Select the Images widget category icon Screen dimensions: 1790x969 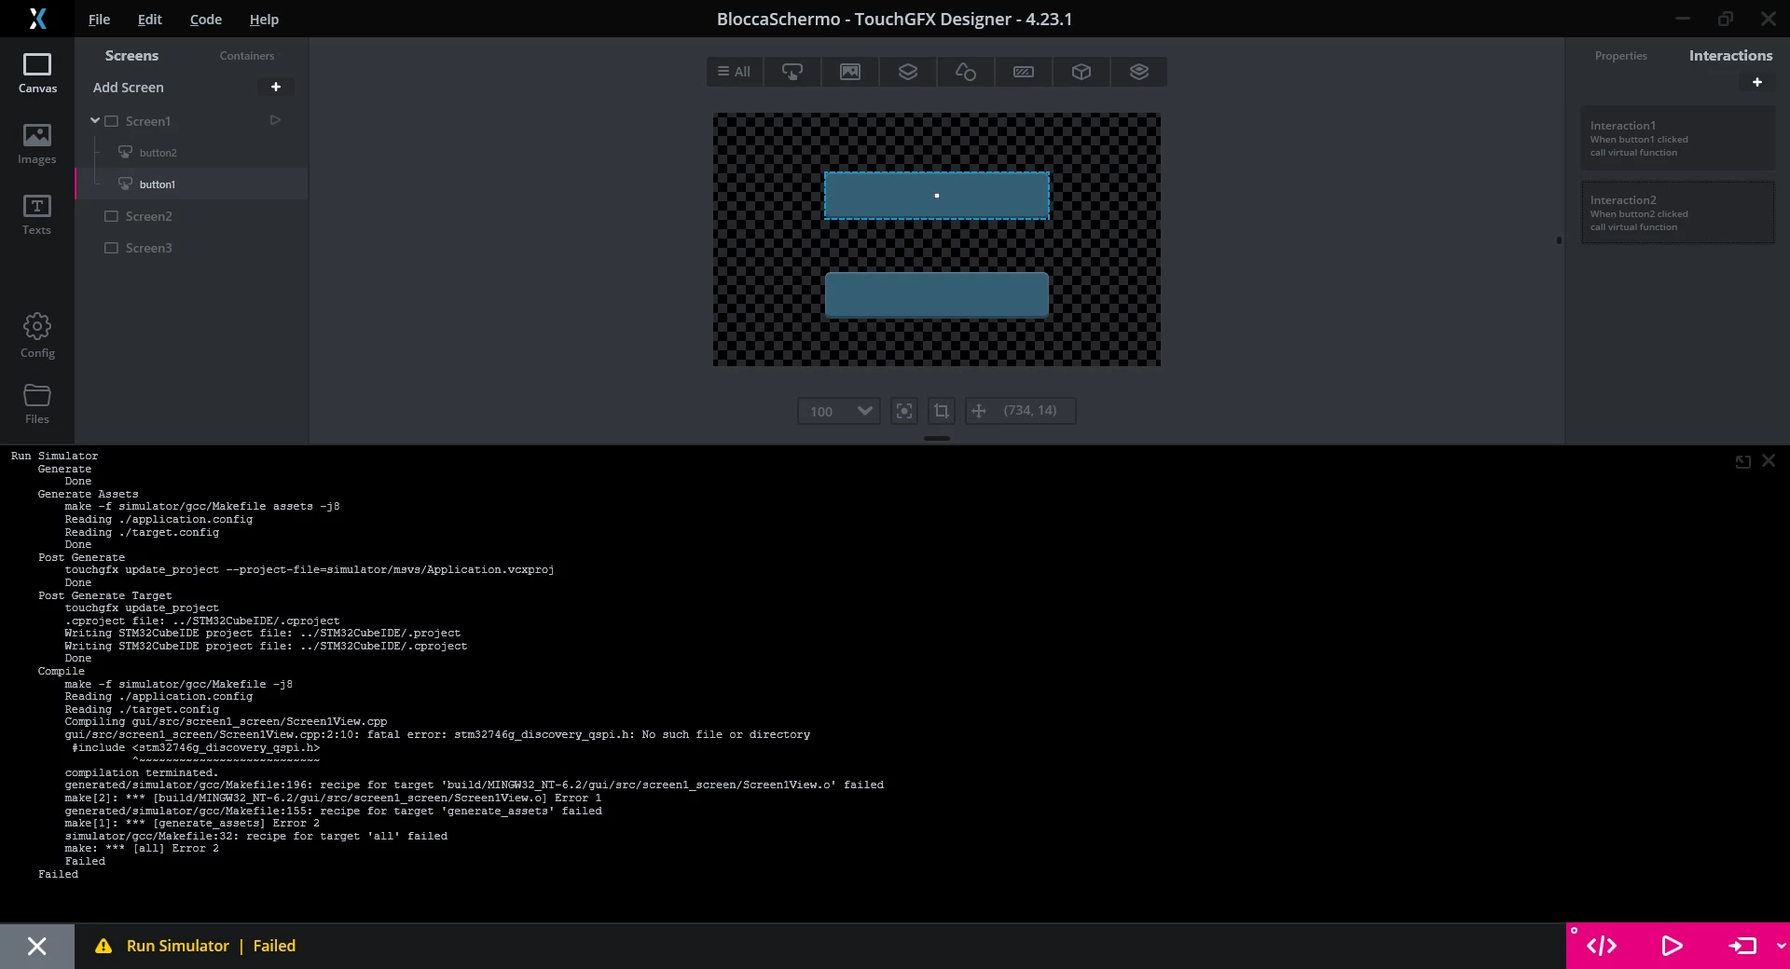850,72
